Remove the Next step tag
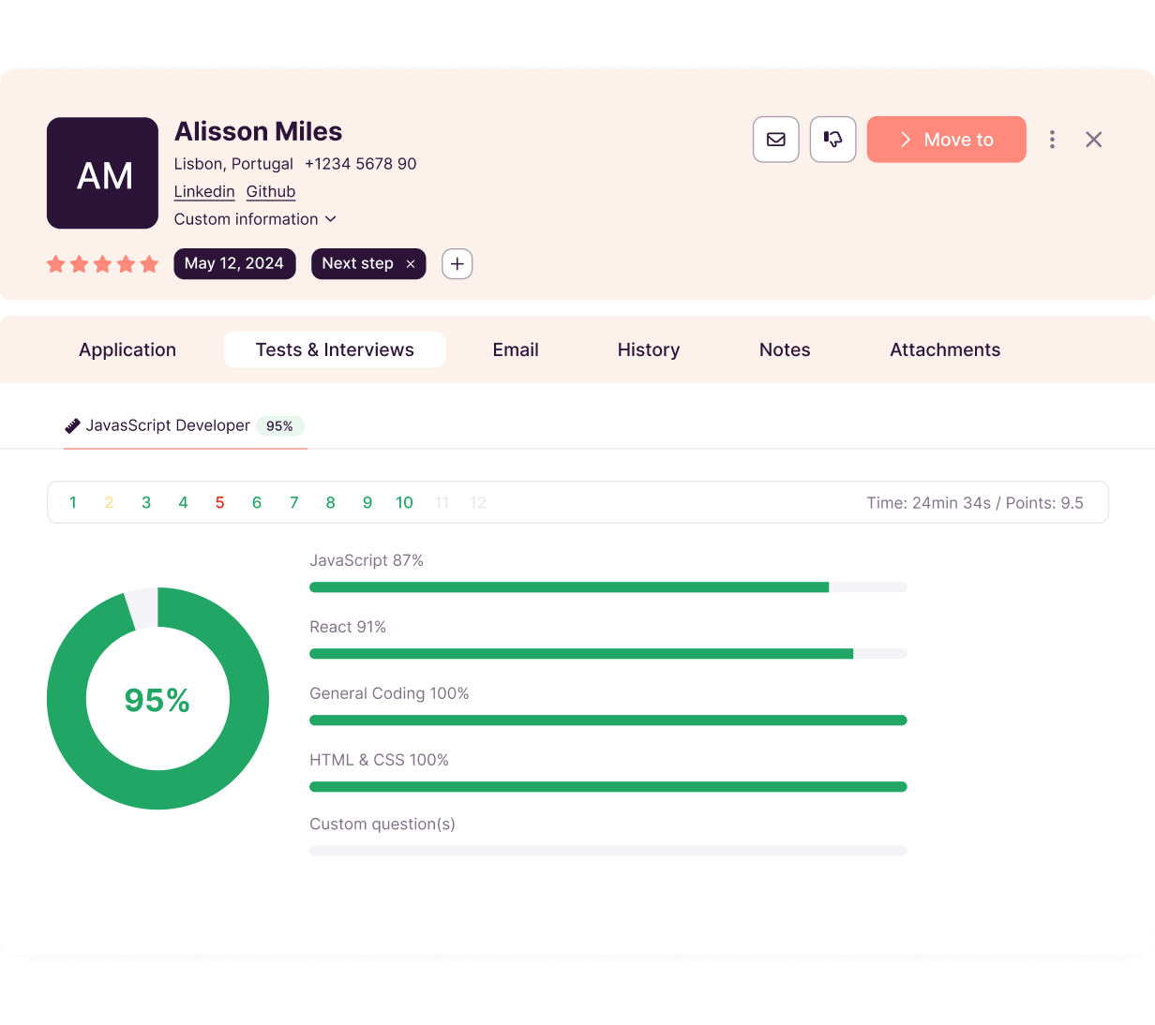The height and width of the screenshot is (1025, 1155). coord(411,264)
